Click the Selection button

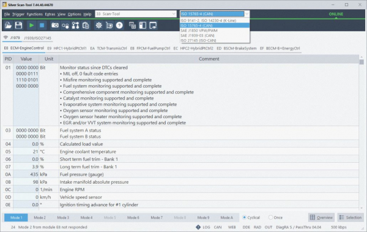350,217
